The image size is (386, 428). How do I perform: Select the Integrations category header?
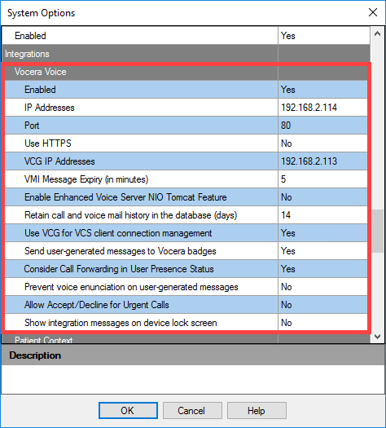point(27,54)
